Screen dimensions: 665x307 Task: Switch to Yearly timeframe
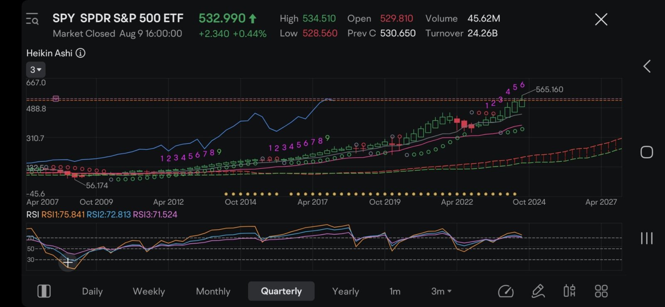[346, 291]
